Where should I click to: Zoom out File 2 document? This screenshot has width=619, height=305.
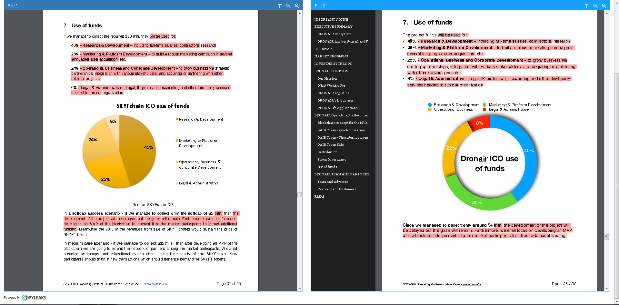tap(595, 6)
